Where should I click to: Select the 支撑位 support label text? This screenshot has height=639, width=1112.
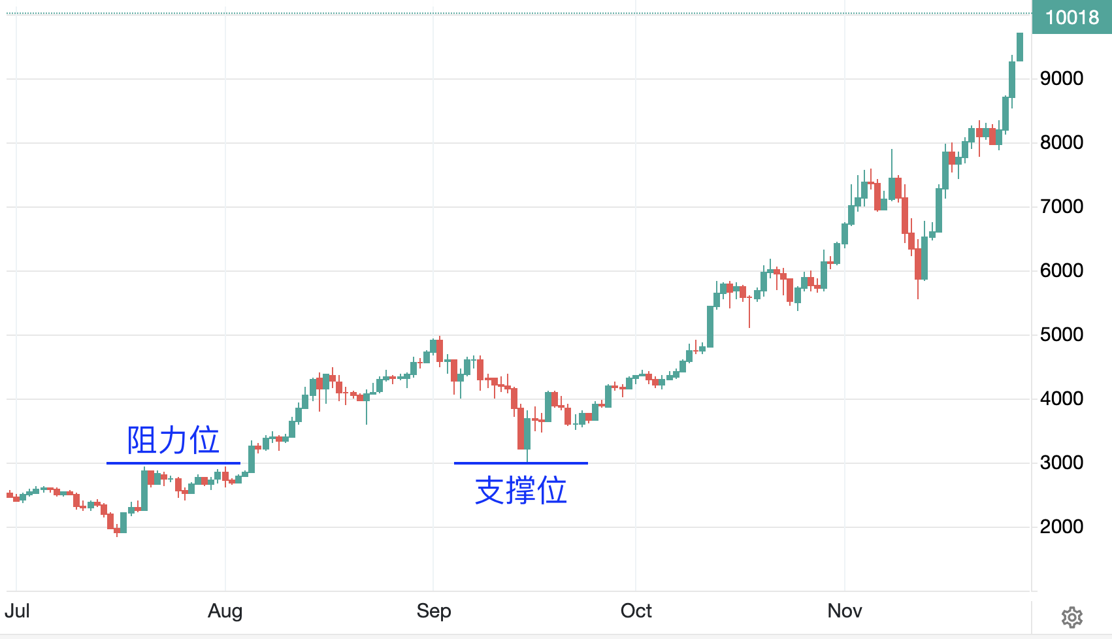pyautogui.click(x=521, y=490)
